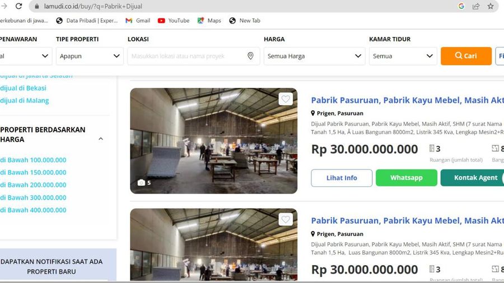Click the location pin icon in Lokasi field
The height and width of the screenshot is (283, 504).
click(x=250, y=56)
